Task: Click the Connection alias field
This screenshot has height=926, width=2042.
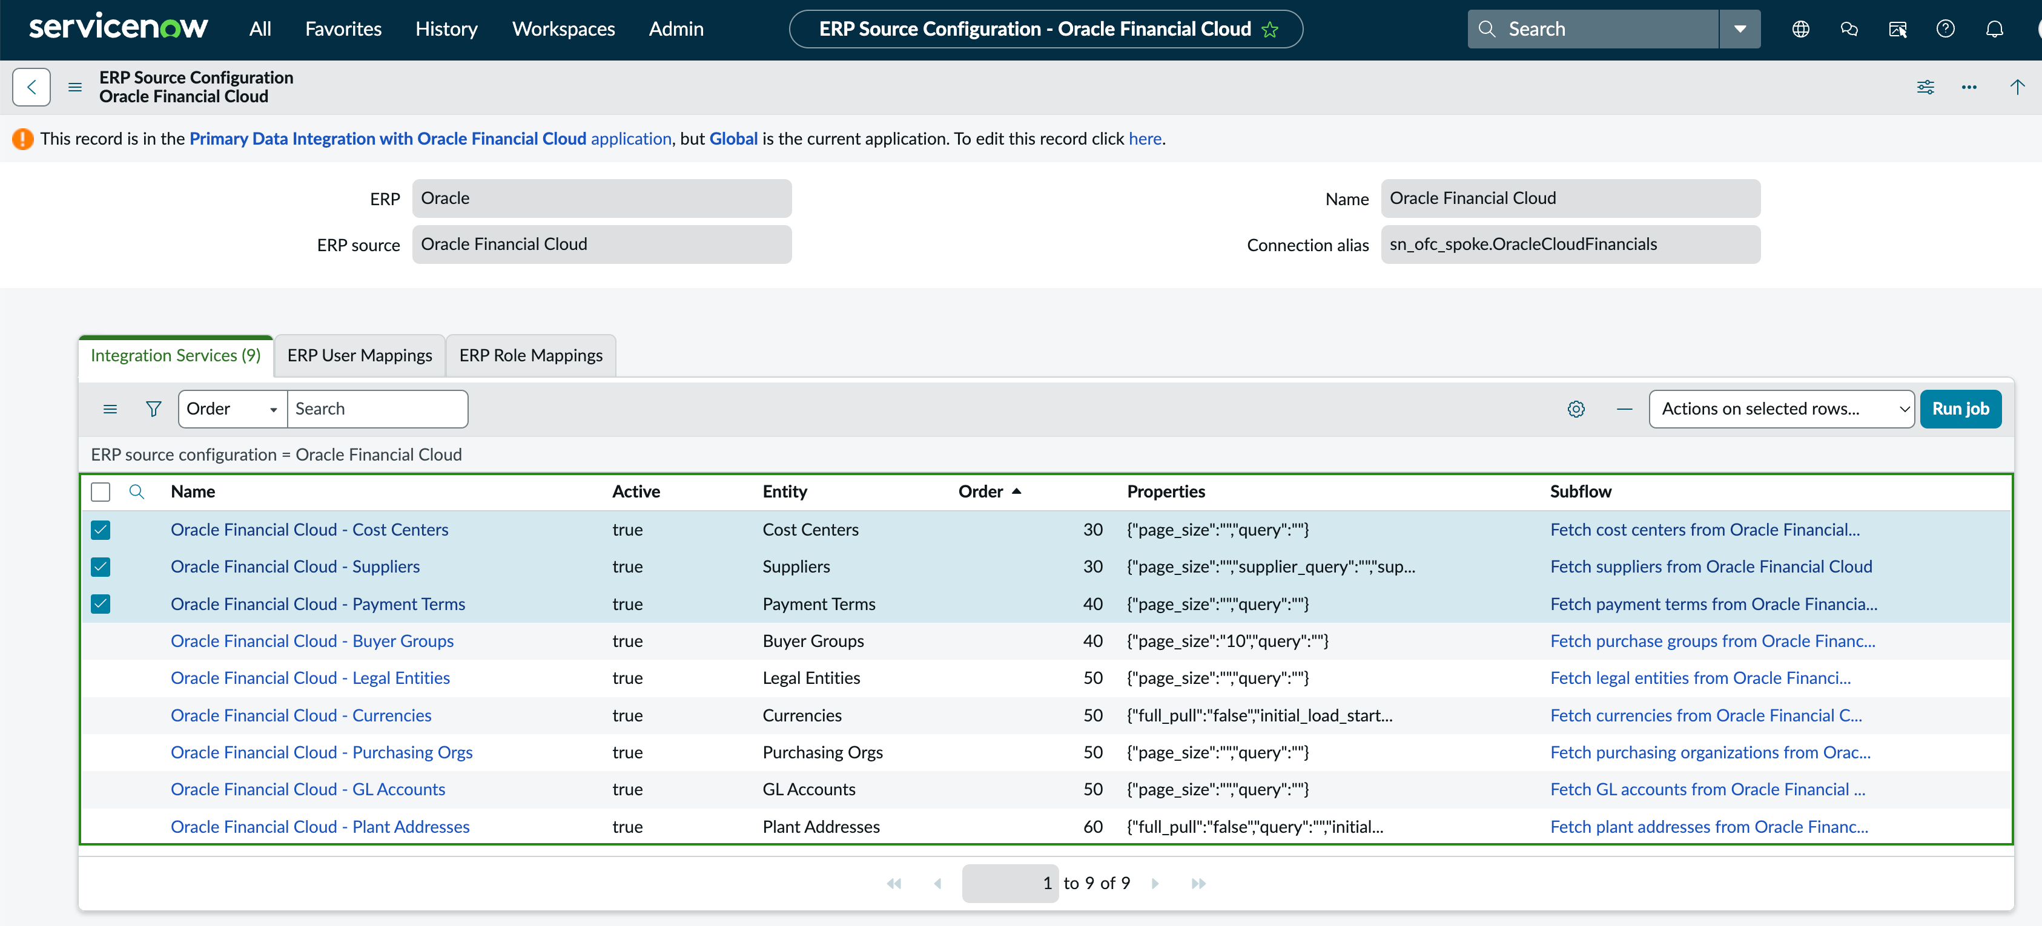Action: click(1570, 245)
